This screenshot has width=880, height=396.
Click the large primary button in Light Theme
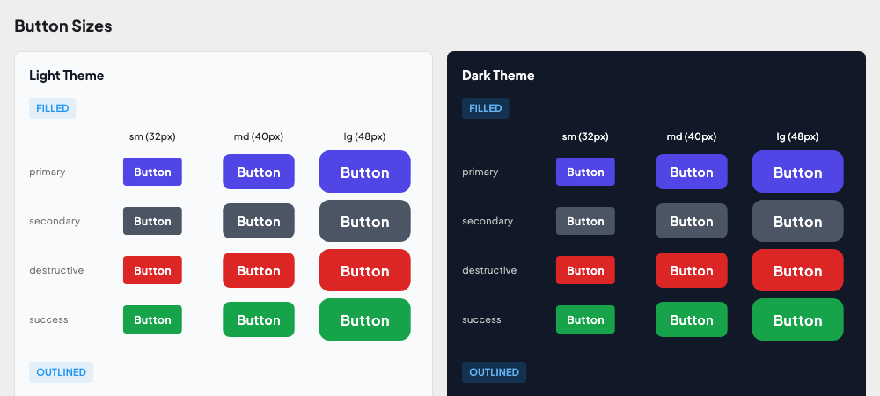[x=364, y=172]
